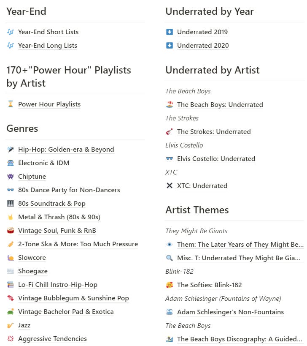307x346 pixels.
Task: Open the Chiptune page link
Action: 32,177
